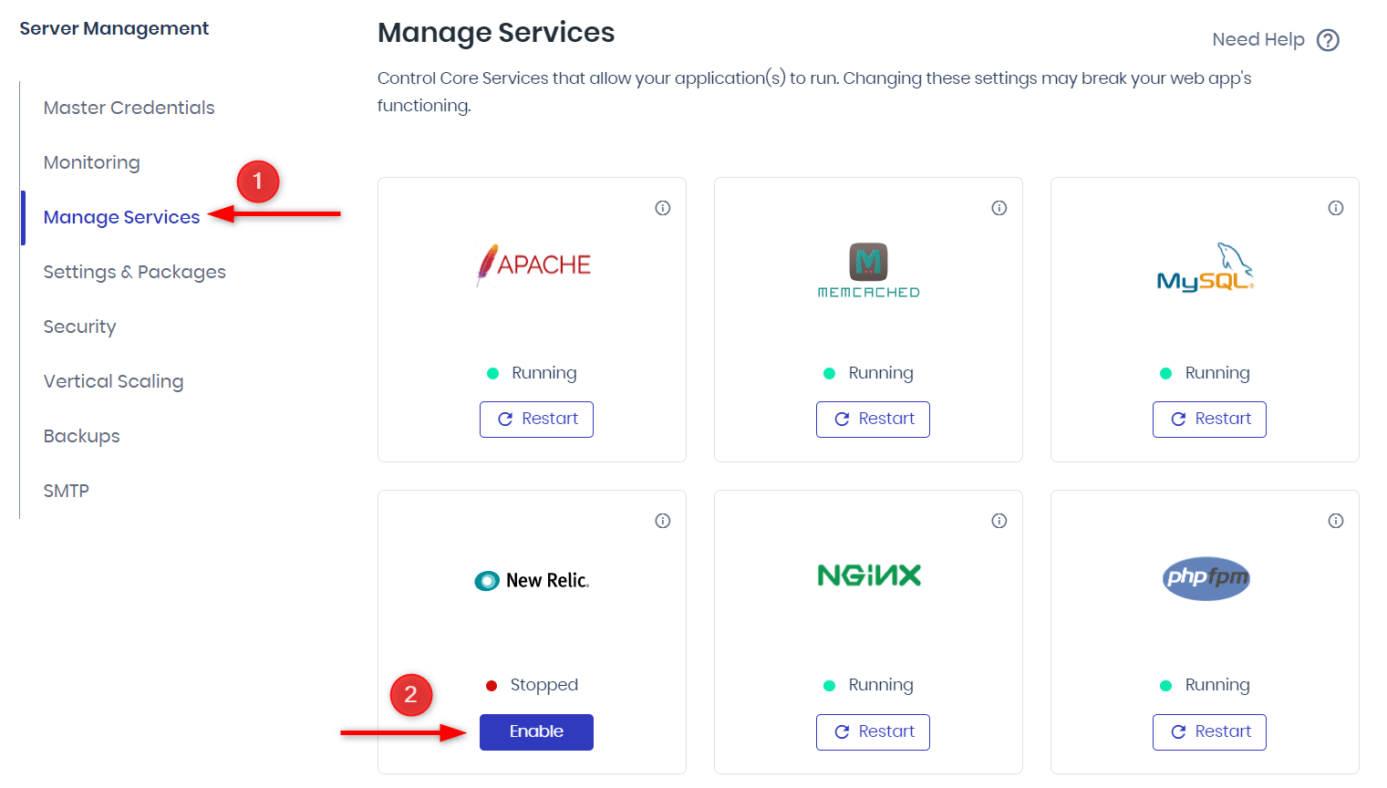Select Settings & Packages in the sidebar

135,272
